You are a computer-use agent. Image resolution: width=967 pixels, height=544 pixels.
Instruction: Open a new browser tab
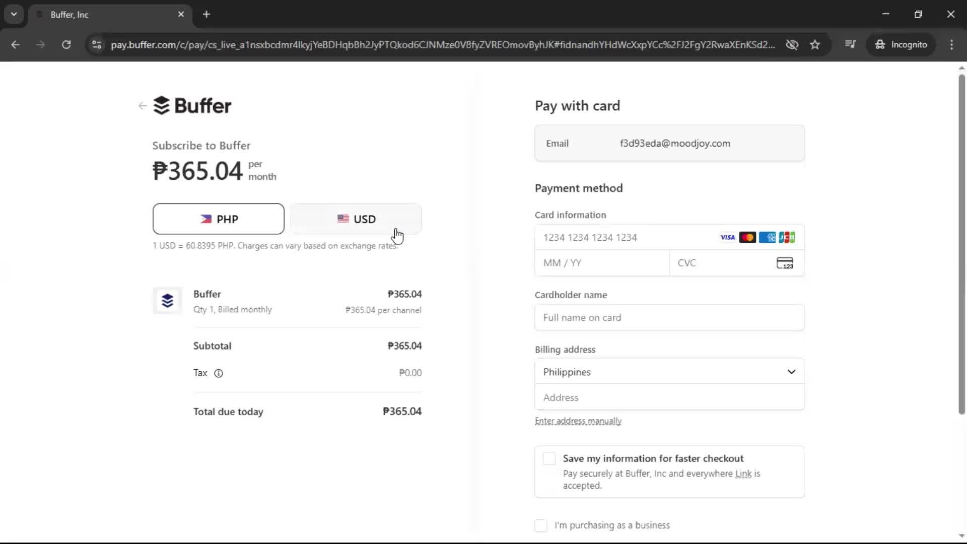(x=206, y=14)
